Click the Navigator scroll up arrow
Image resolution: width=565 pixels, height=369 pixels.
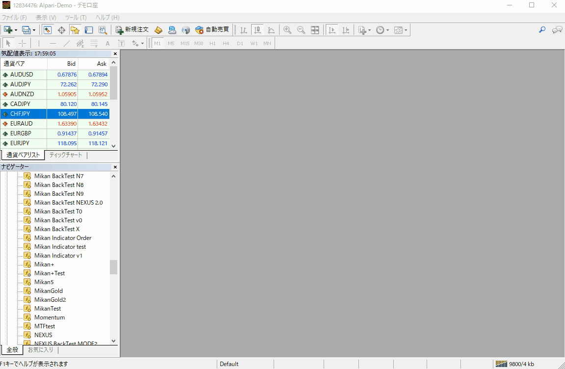pos(114,176)
